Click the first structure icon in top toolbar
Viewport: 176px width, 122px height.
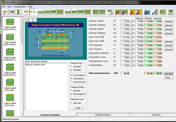(x=5, y=12)
